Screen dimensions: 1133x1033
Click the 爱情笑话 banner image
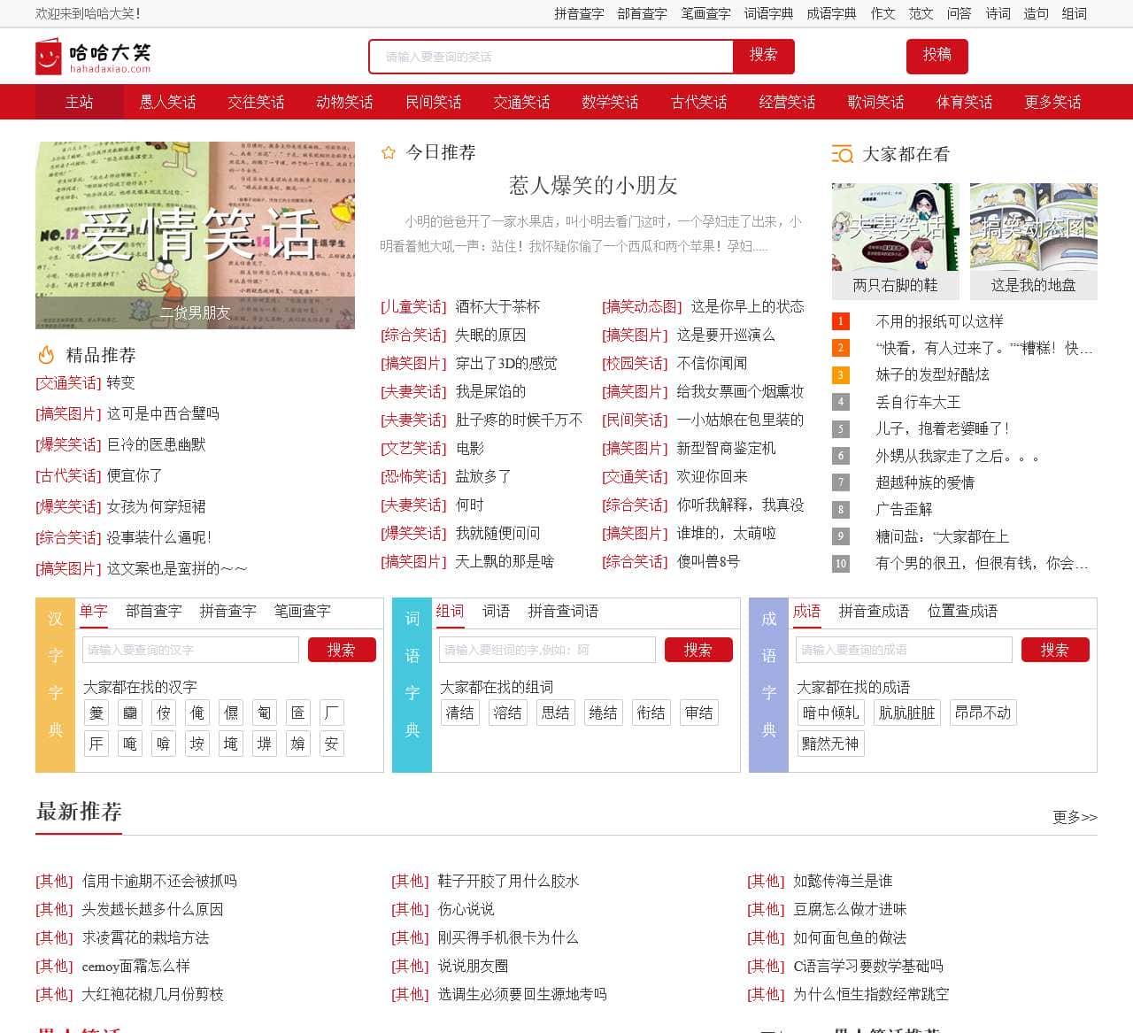pyautogui.click(x=194, y=235)
